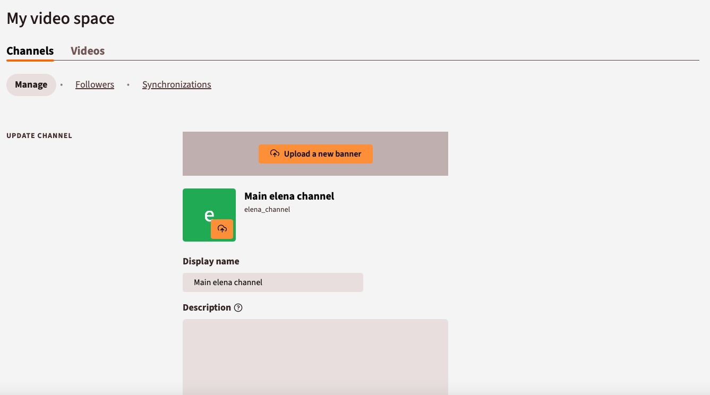Click the Main elena channel title
Screen dimensions: 710x395
click(289, 196)
